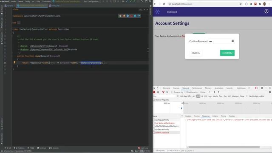Toggle the network filter funnel icon
The image size is (272, 153).
[163, 92]
